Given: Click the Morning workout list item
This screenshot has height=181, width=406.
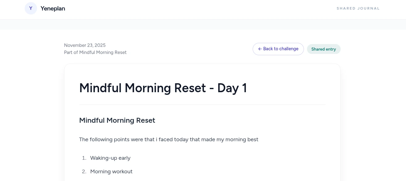Looking at the screenshot, I should (x=111, y=171).
